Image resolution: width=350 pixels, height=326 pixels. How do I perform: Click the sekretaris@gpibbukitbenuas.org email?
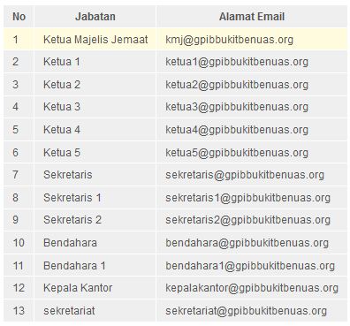click(x=245, y=175)
